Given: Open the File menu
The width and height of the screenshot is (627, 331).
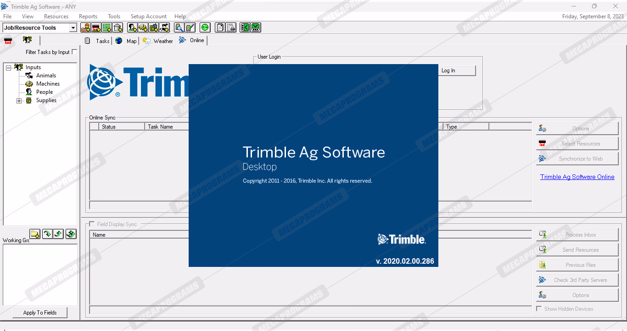Looking at the screenshot, I should pyautogui.click(x=7, y=16).
